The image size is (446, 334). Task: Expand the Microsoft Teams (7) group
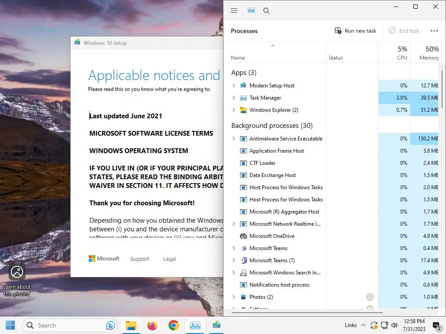tap(233, 261)
